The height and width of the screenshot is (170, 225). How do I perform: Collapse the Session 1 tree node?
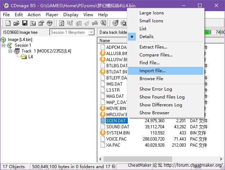4,45
